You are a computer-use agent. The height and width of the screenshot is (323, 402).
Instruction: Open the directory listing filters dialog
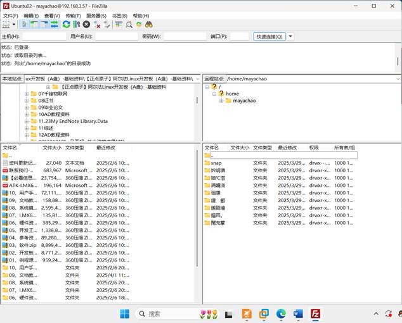pyautogui.click(x=119, y=25)
